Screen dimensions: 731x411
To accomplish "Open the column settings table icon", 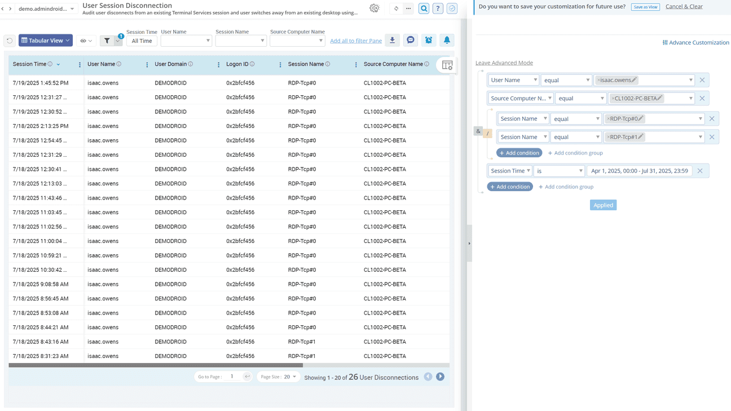I will coord(447,65).
